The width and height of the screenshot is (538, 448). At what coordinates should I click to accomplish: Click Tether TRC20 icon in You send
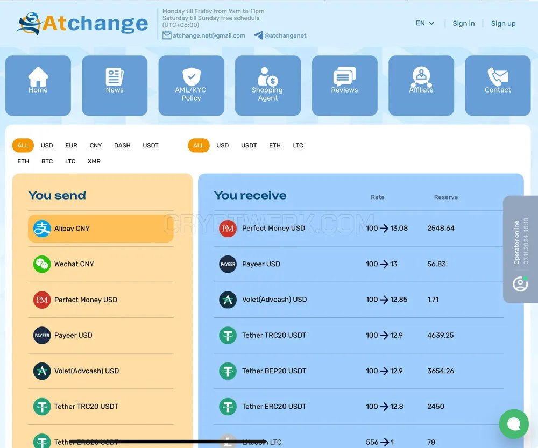[42, 407]
